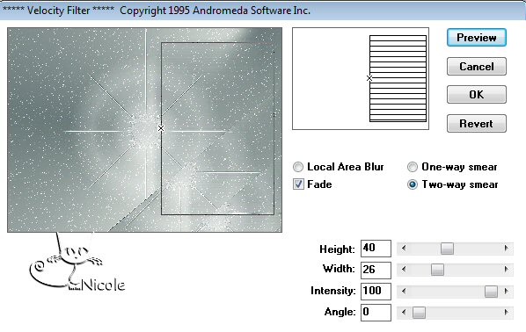
Task: Focus the Intensity input box
Action: click(376, 291)
